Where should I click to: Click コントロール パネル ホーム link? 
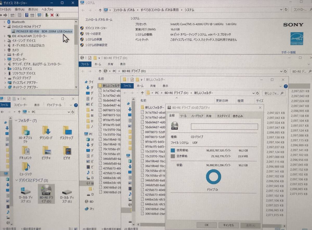[99, 20]
